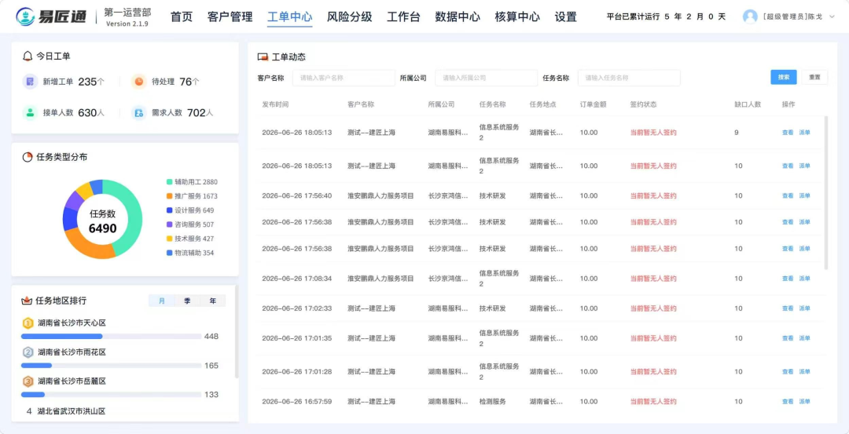The width and height of the screenshot is (849, 434).
Task: Click 推广服务 1673 orange legend swatch
Action: (170, 196)
